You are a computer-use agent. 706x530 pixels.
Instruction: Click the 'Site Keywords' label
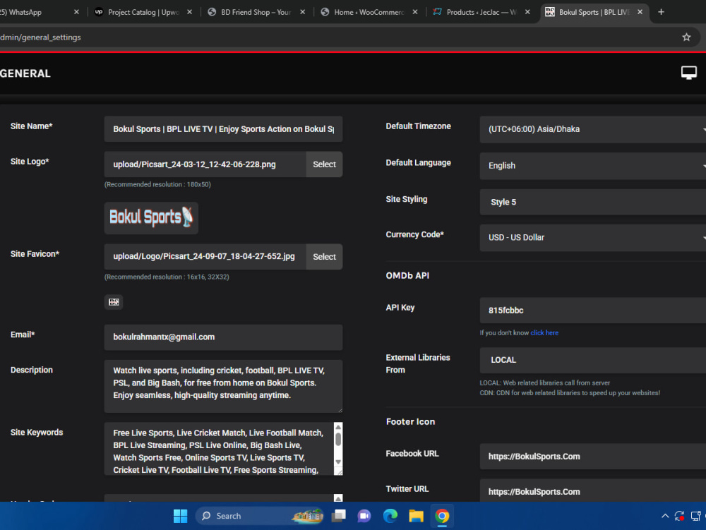(37, 433)
